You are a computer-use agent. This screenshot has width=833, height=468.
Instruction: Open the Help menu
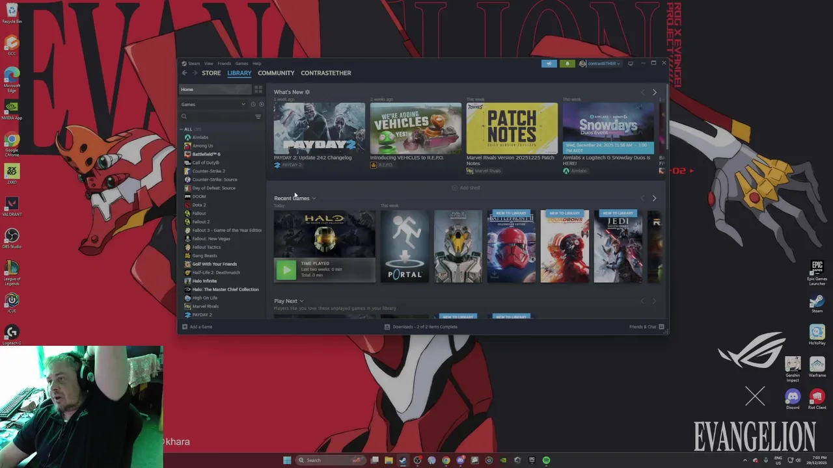pyautogui.click(x=256, y=64)
